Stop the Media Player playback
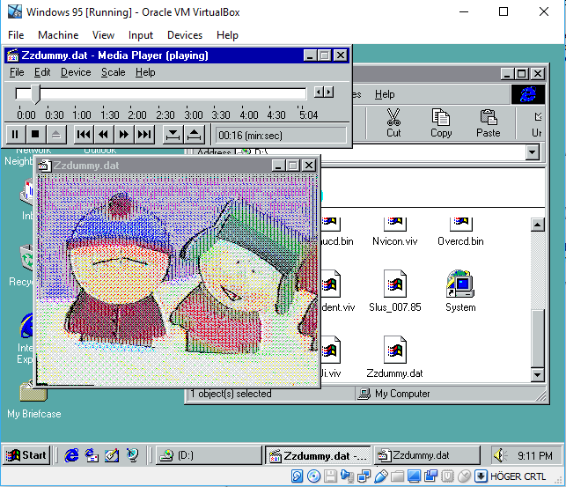The image size is (566, 487). (x=35, y=135)
